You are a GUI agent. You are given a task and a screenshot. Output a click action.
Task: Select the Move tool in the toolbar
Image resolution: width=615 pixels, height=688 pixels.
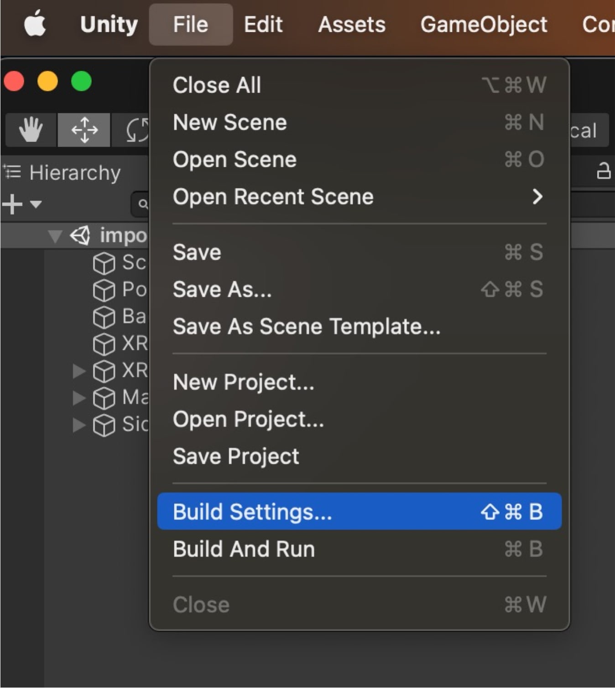(84, 130)
